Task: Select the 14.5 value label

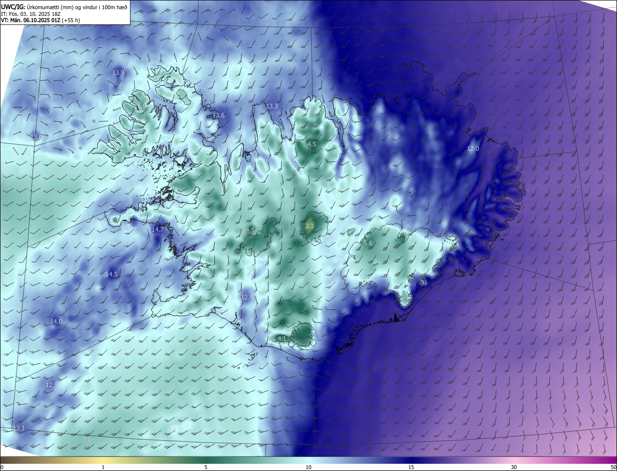Action: pos(112,274)
